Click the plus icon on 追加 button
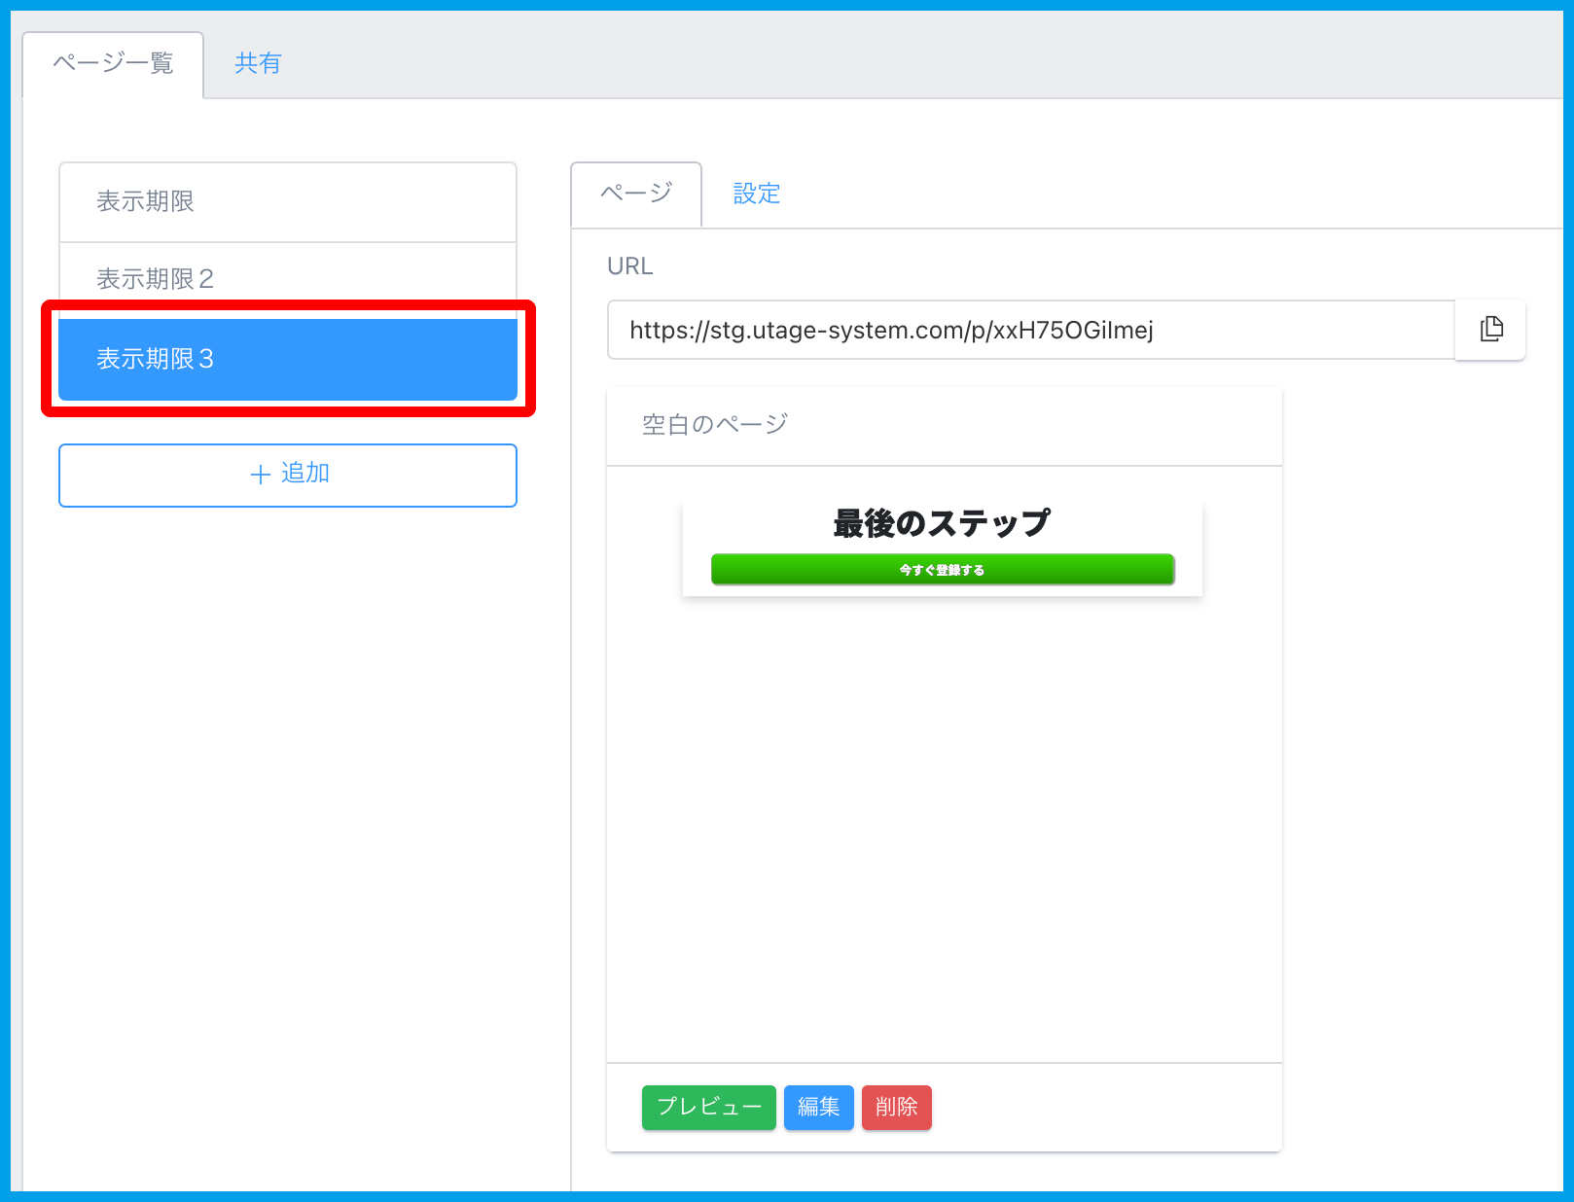This screenshot has width=1574, height=1202. [260, 475]
